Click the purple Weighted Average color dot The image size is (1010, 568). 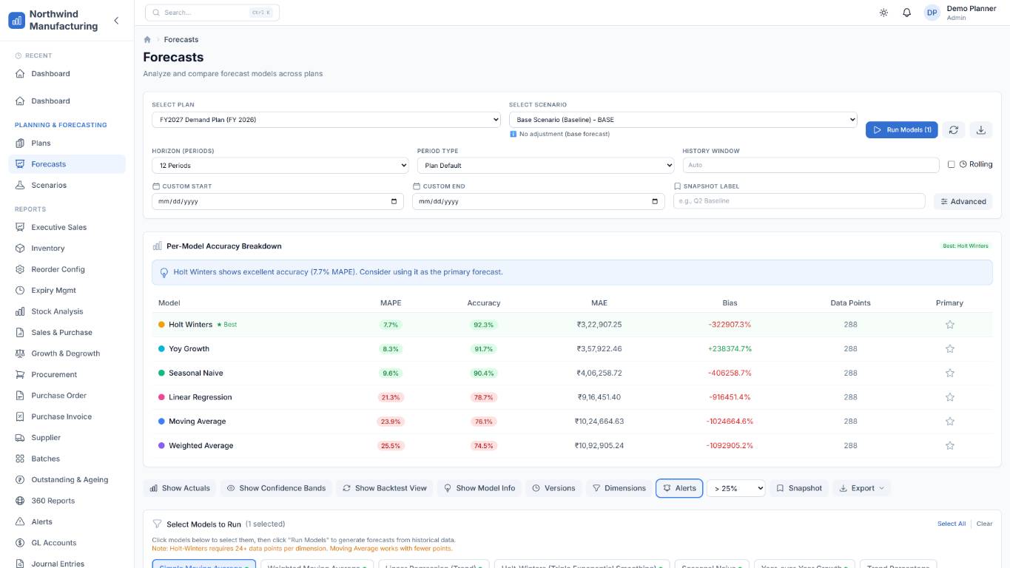click(161, 446)
